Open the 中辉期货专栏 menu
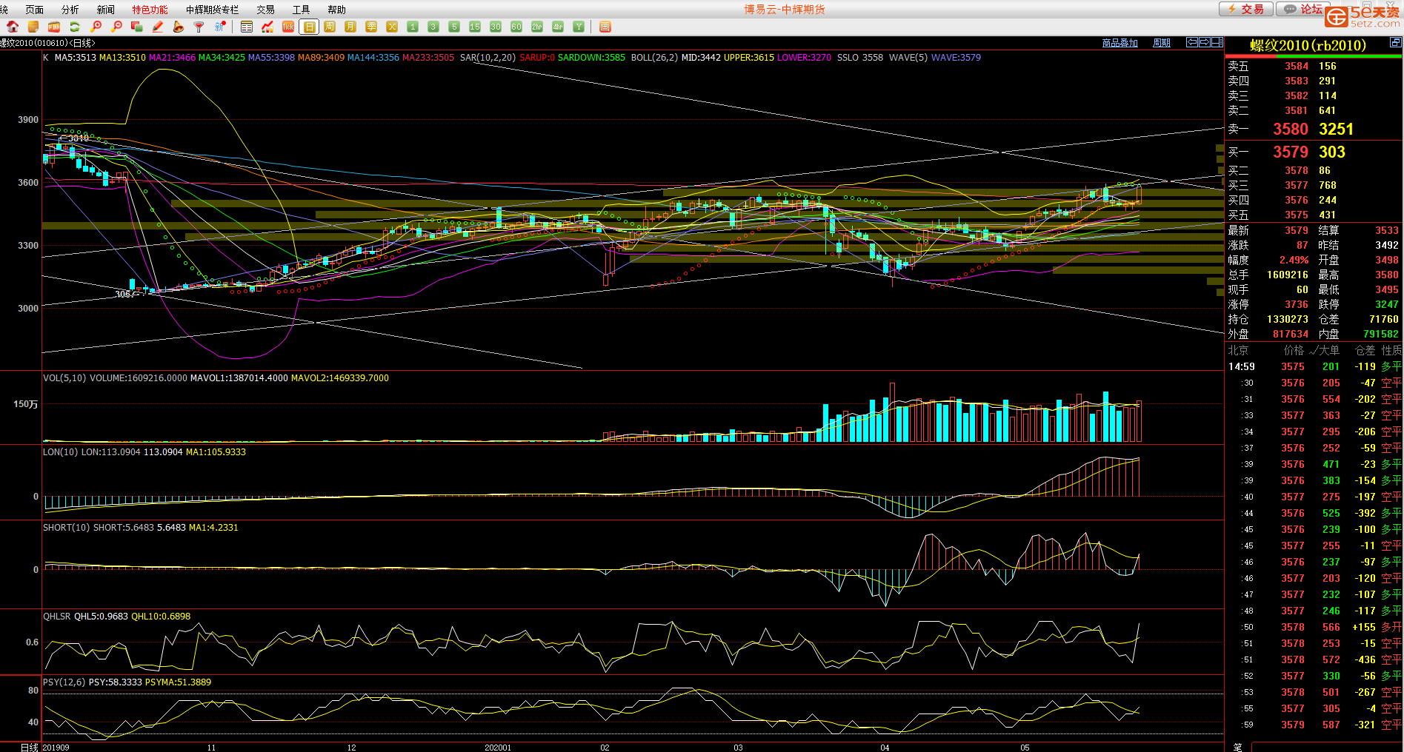The image size is (1404, 752). coord(212,10)
